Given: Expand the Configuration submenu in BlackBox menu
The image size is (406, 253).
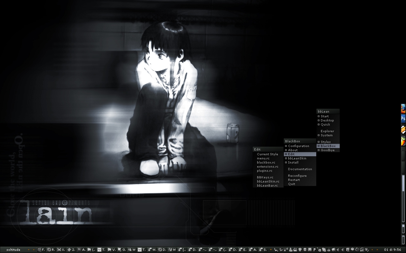Looking at the screenshot, I should tap(300, 146).
